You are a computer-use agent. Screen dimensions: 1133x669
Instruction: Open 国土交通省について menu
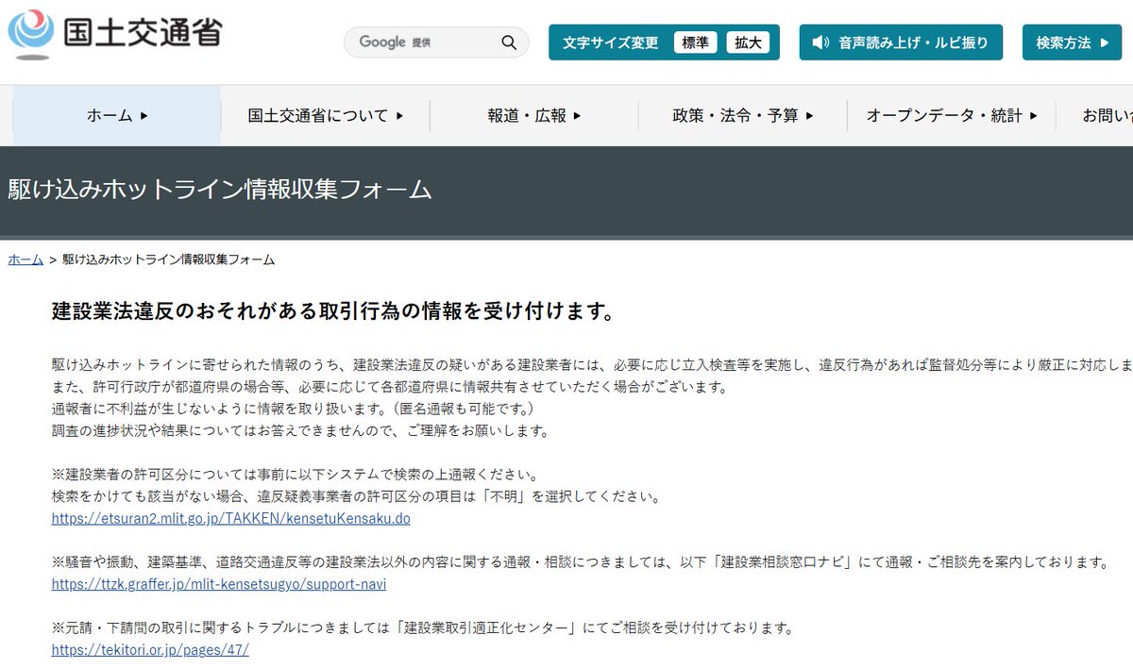pyautogui.click(x=326, y=115)
